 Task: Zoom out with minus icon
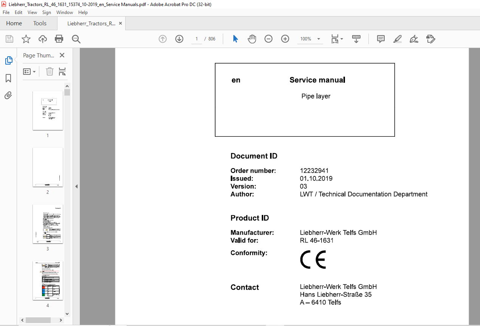click(x=269, y=39)
